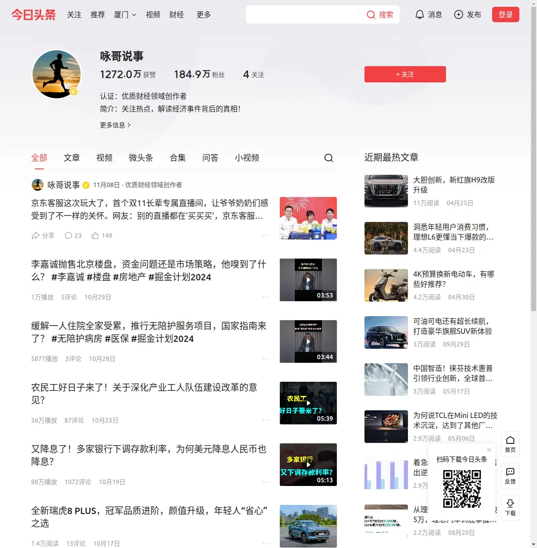View the 184.9万 粉丝 followers count

199,74
